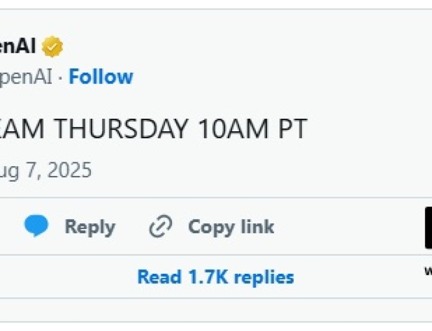The width and height of the screenshot is (432, 331).
Task: Click the blue Reply speech bubble icon
Action: pos(36,226)
